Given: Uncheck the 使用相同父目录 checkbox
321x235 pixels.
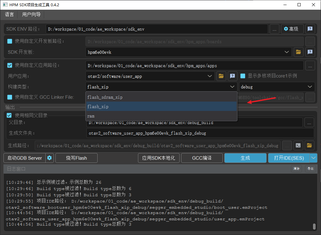Looking at the screenshot, I should [9, 115].
